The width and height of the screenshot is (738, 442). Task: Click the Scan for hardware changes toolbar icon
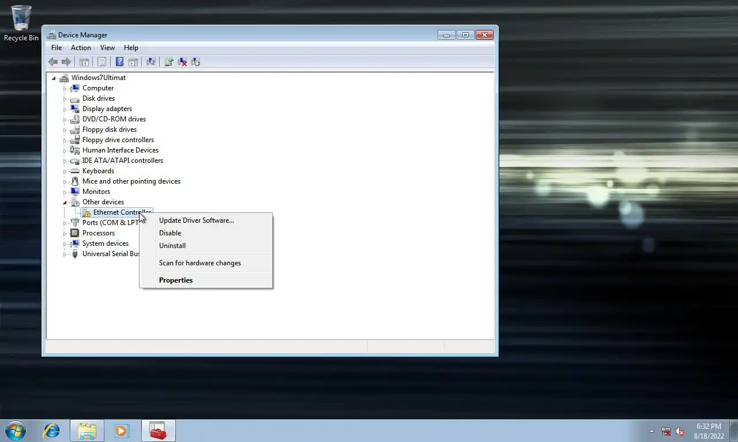(x=151, y=62)
